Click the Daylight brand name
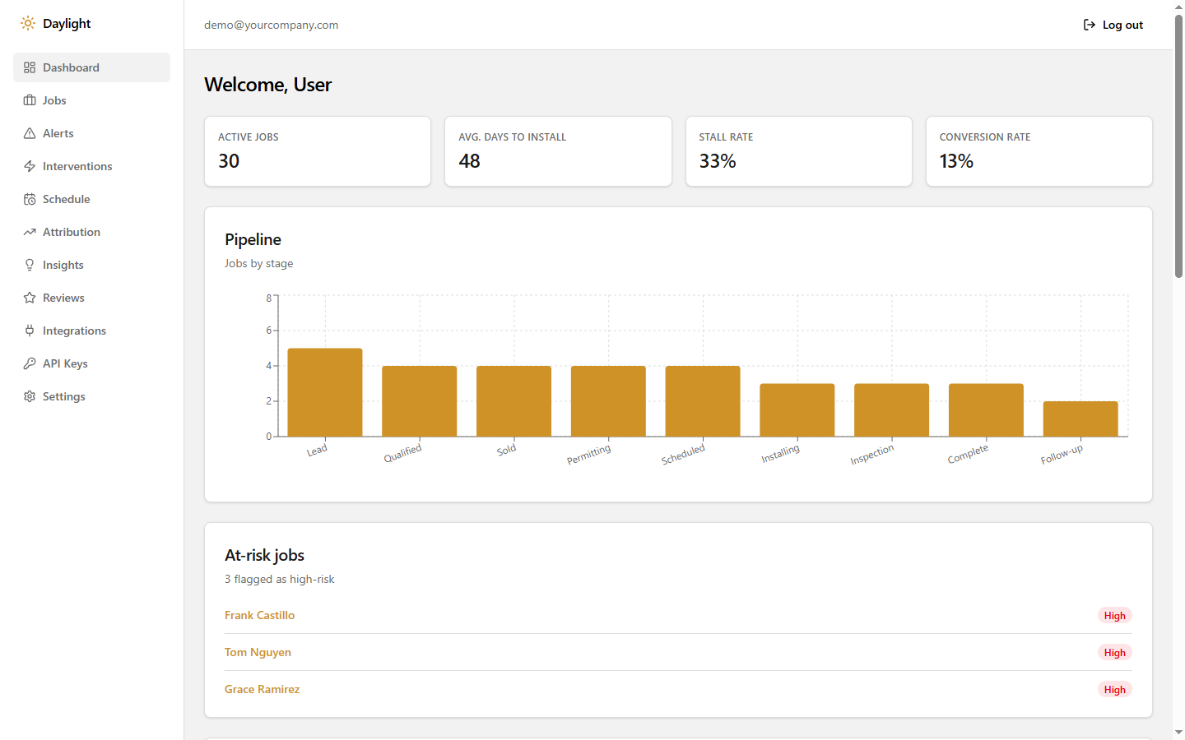Screen dimensions: 1185x740 click(x=67, y=23)
